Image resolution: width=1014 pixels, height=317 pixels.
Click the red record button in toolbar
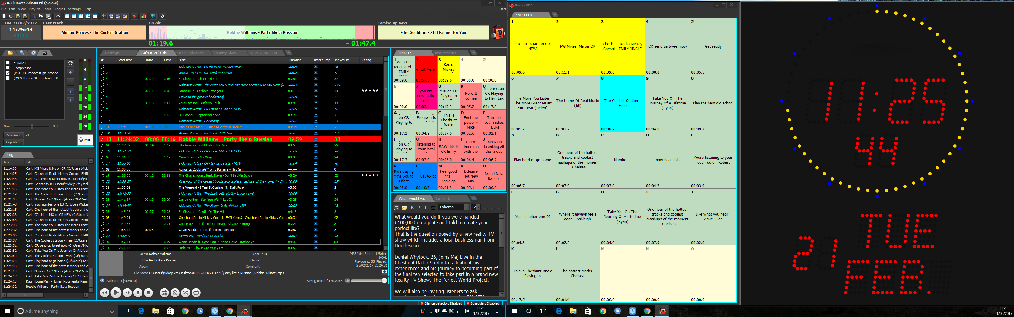(134, 16)
